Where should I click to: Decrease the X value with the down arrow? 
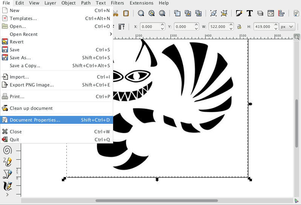(x=163, y=28)
